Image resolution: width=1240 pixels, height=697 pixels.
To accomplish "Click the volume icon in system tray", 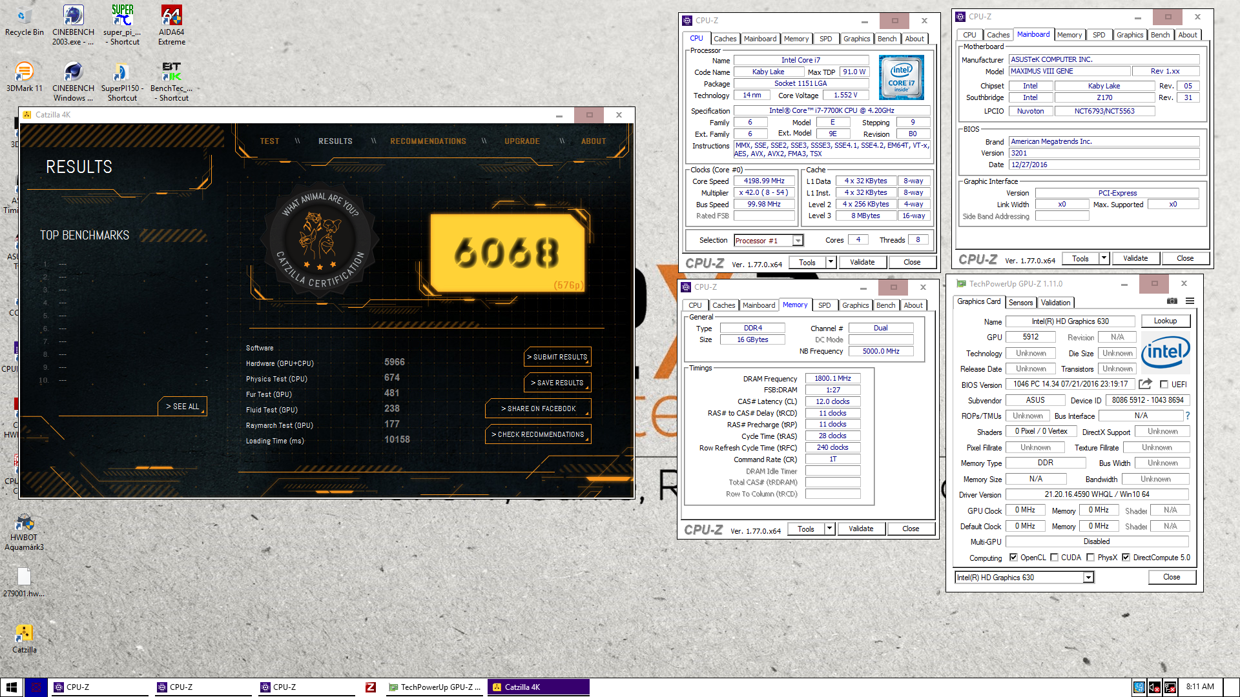I will 1154,687.
